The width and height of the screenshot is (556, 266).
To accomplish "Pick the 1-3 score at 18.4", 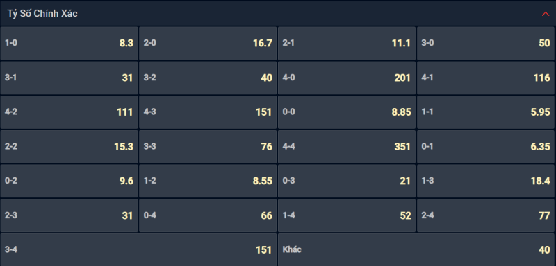I will (x=486, y=181).
